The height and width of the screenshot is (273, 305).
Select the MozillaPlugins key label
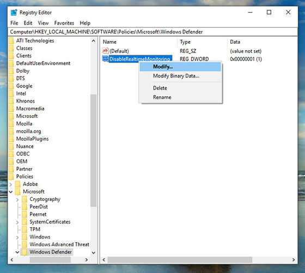click(32, 139)
